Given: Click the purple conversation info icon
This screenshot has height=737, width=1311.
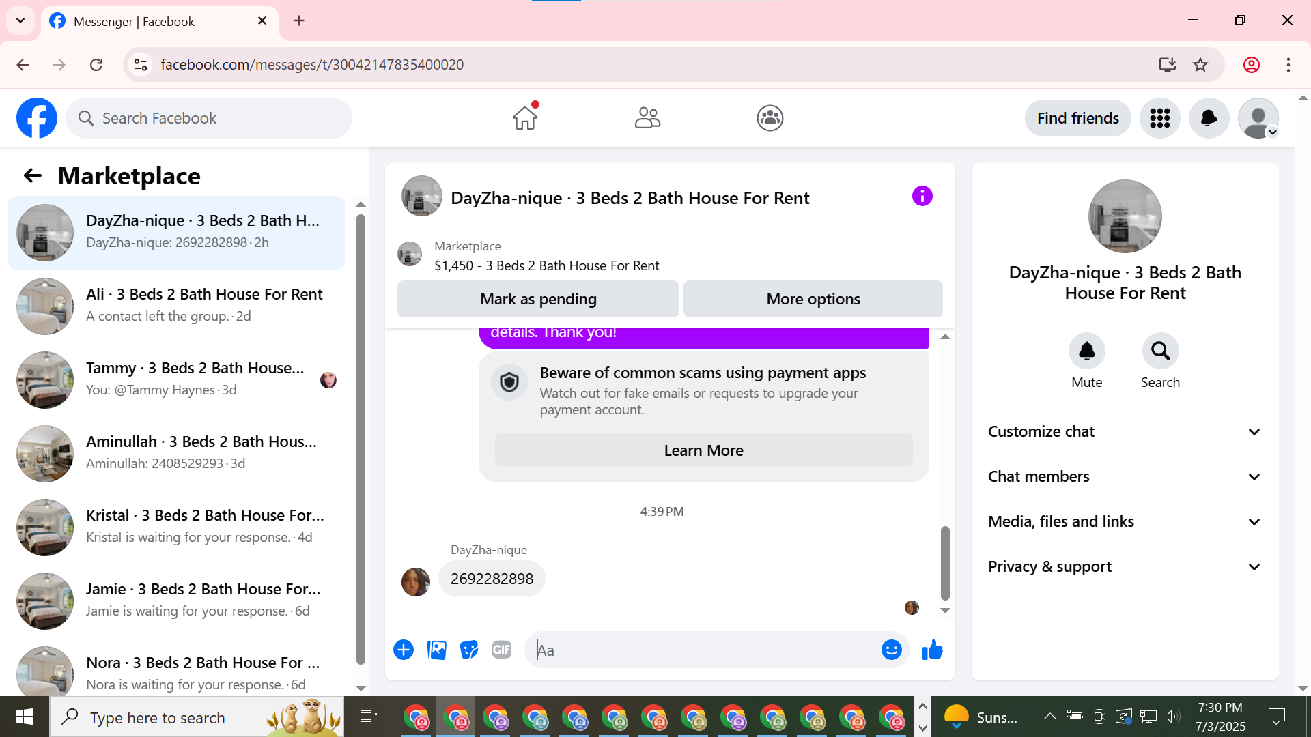Looking at the screenshot, I should [x=922, y=197].
